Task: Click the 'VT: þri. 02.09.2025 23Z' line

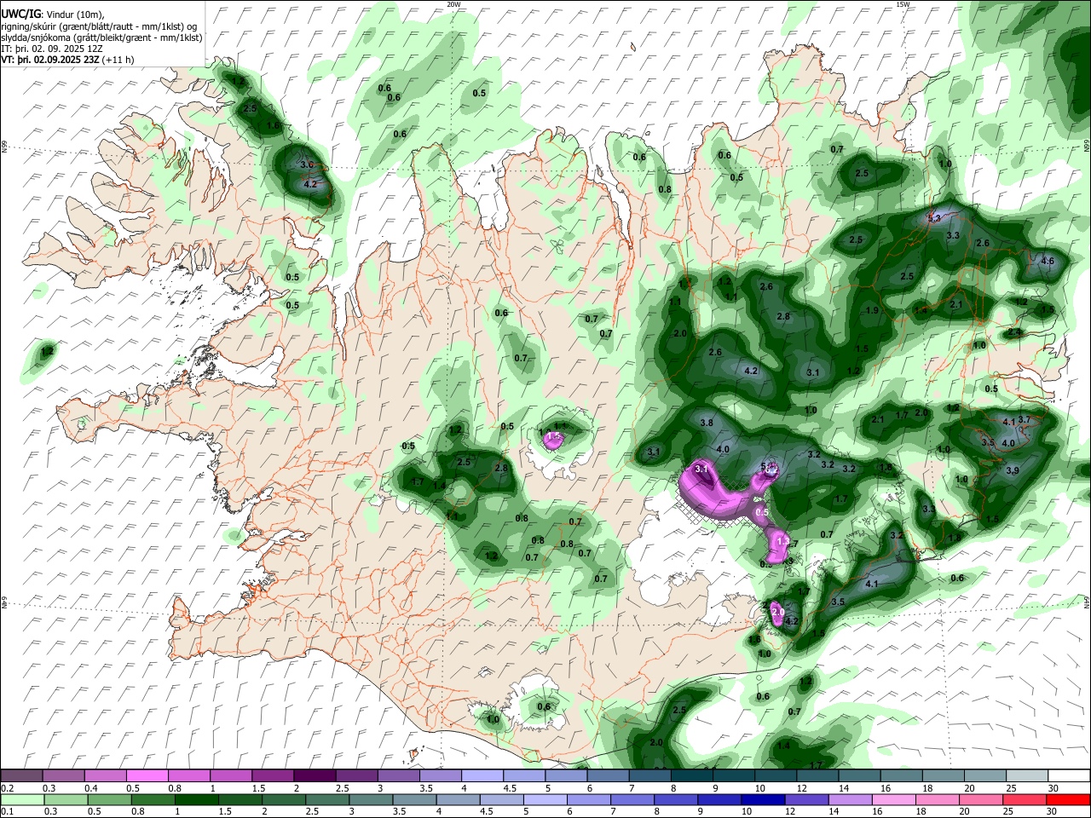Action: (x=50, y=60)
